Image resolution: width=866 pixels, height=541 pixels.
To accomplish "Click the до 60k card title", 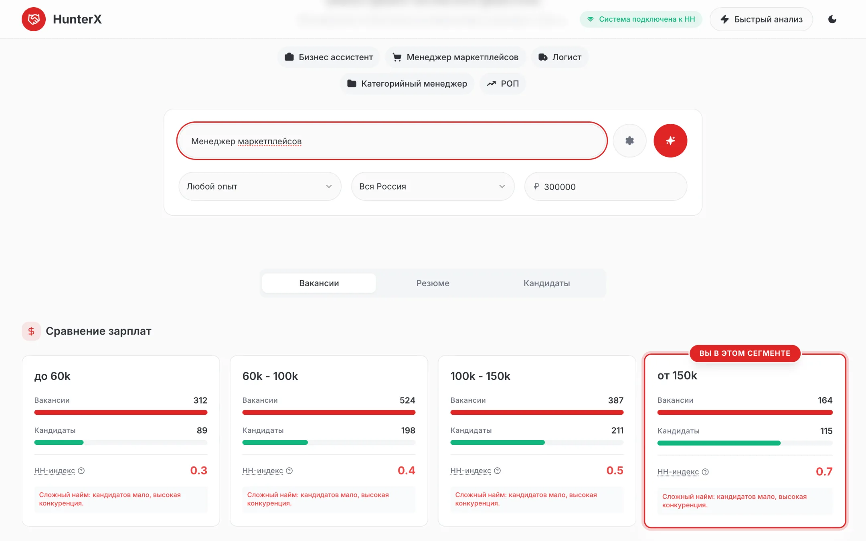I will 52,376.
